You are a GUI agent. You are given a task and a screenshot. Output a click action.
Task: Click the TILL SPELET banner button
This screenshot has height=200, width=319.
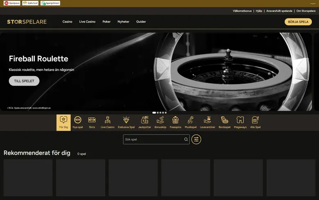click(x=24, y=81)
